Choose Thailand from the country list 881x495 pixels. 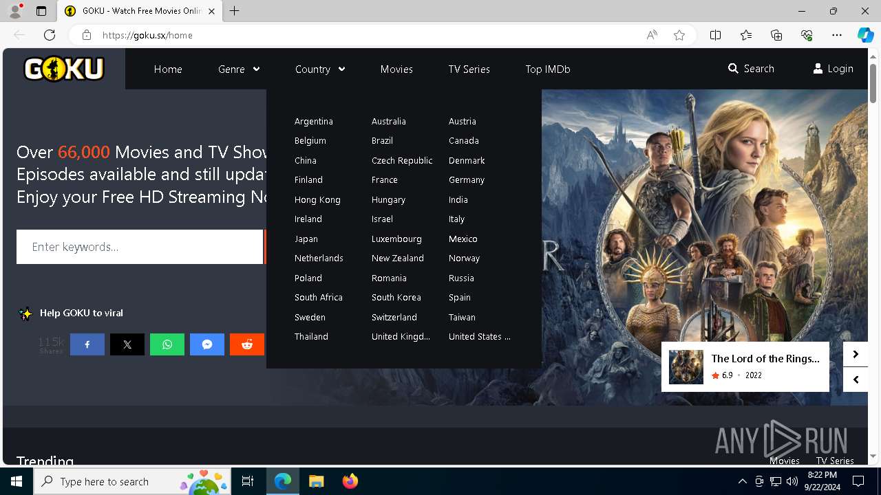click(x=311, y=336)
